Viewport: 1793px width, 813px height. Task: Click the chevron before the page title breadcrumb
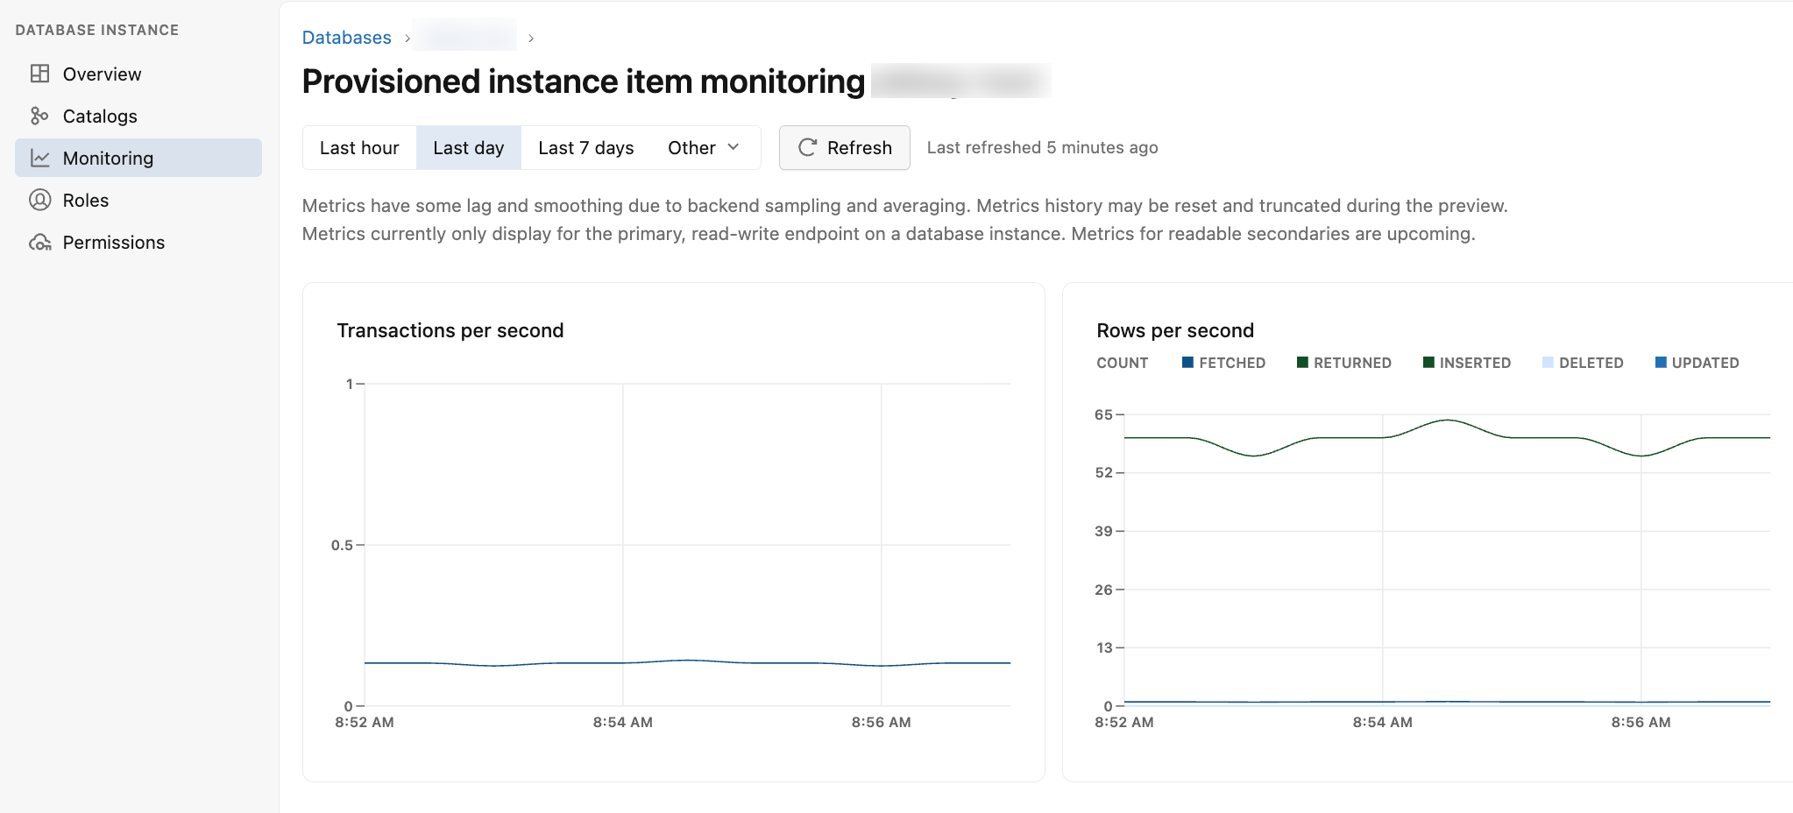pos(531,39)
